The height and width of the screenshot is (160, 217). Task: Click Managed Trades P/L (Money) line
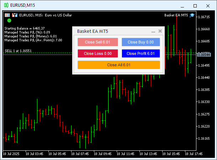point(31,36)
